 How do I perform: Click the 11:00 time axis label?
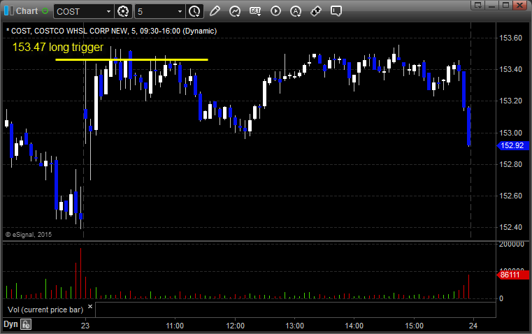tap(175, 326)
